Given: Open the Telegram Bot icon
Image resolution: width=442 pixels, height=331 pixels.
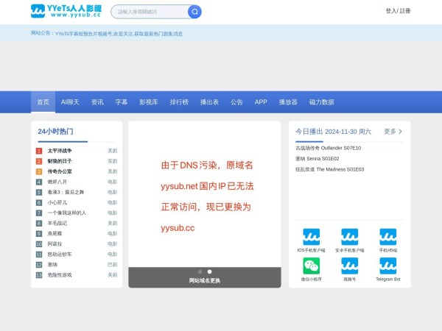Looking at the screenshot, I should point(388,266).
